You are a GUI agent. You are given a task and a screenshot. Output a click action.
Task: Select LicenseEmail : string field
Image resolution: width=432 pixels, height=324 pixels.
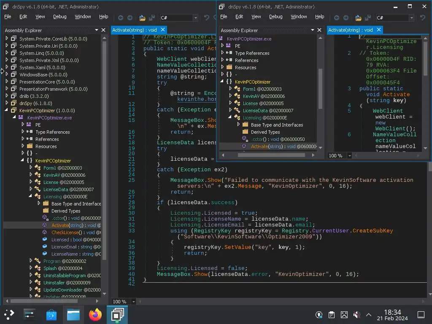tap(76, 247)
